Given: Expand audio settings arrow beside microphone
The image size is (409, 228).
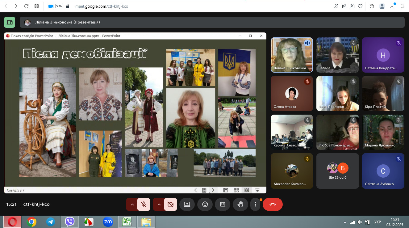Looking at the screenshot, I should point(132,204).
